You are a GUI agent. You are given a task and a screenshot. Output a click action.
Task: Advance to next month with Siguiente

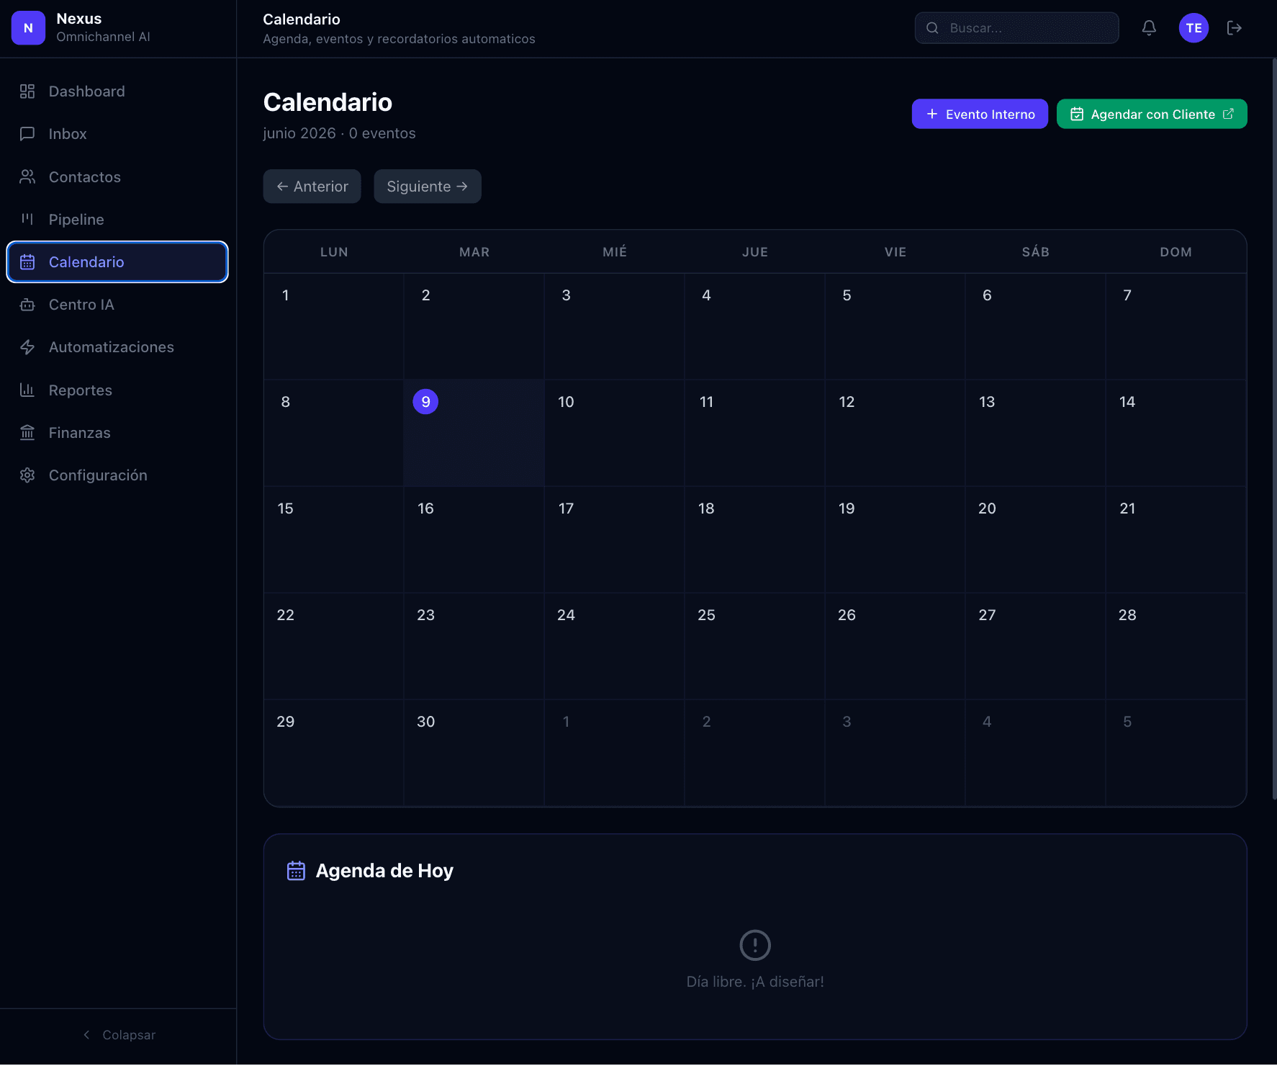click(428, 187)
